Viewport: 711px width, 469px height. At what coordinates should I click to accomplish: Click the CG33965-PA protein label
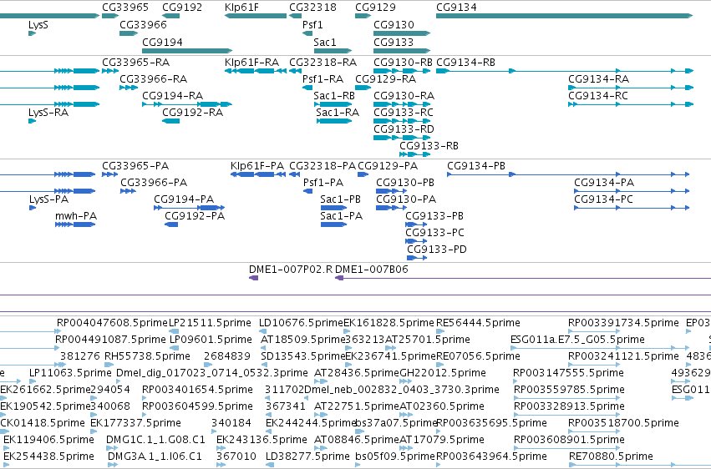coord(135,166)
